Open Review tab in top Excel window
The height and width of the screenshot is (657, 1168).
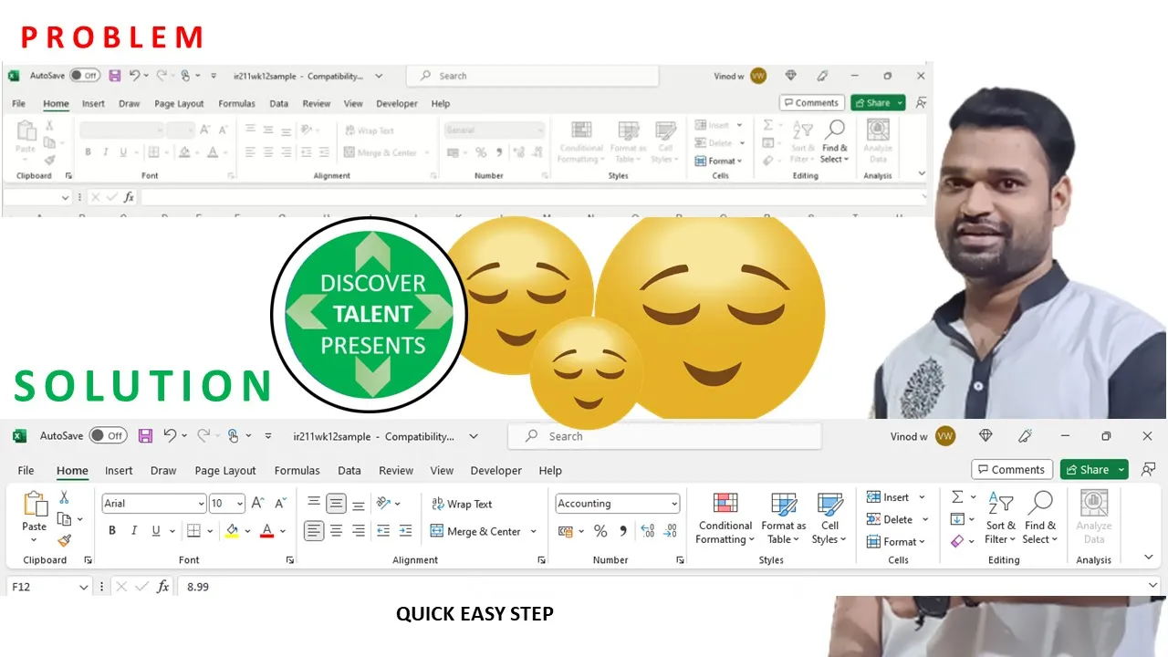[317, 104]
